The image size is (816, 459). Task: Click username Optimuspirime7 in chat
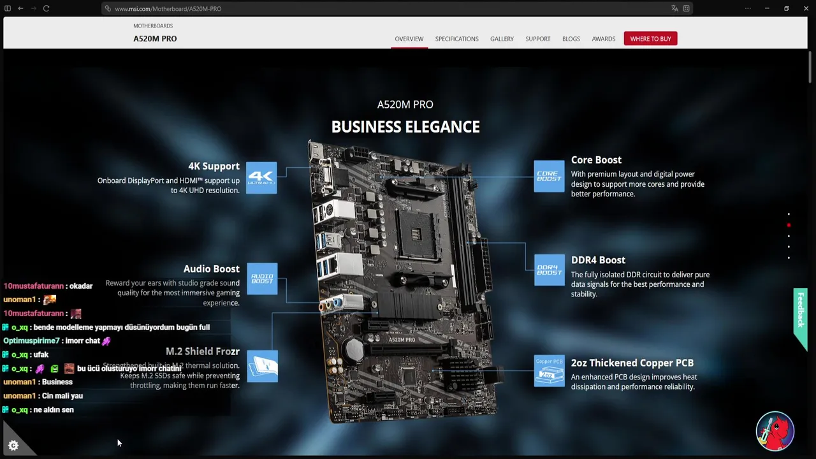(31, 341)
